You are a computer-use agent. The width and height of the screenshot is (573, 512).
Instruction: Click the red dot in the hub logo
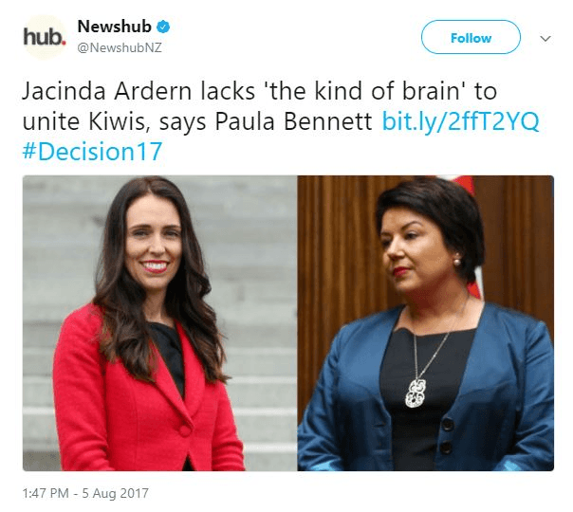click(x=64, y=43)
